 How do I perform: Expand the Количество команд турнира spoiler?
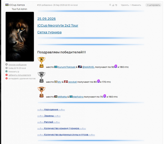coord(62,129)
